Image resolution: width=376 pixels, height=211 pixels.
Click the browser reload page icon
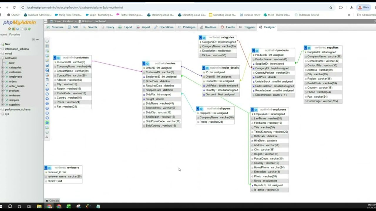click(x=14, y=7)
